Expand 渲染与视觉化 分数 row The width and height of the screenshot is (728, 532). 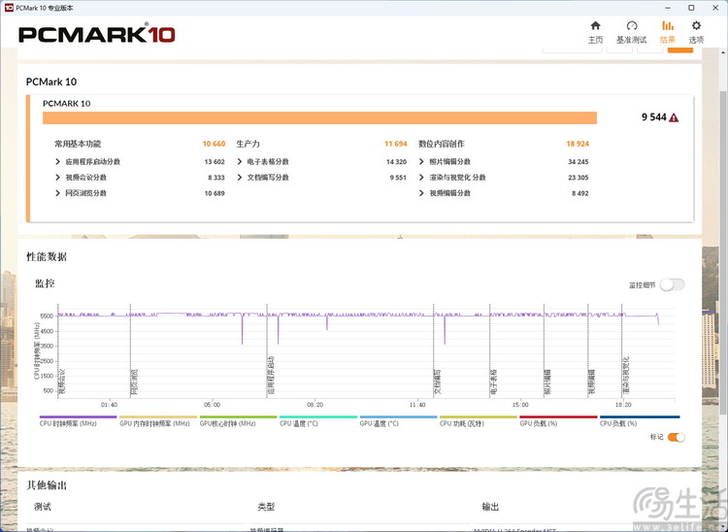click(421, 178)
